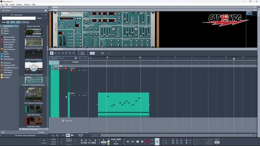Screen dimensions: 260x146
Task: Toggle the VST3 filter in browser
Action: pyautogui.click(x=18, y=22)
